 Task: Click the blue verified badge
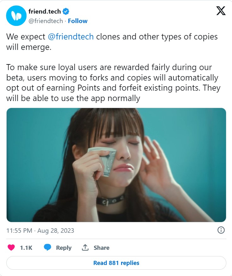66,12
